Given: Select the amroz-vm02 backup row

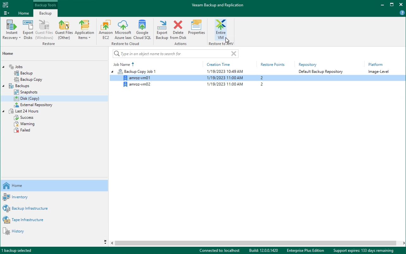Looking at the screenshot, I should tap(258, 84).
